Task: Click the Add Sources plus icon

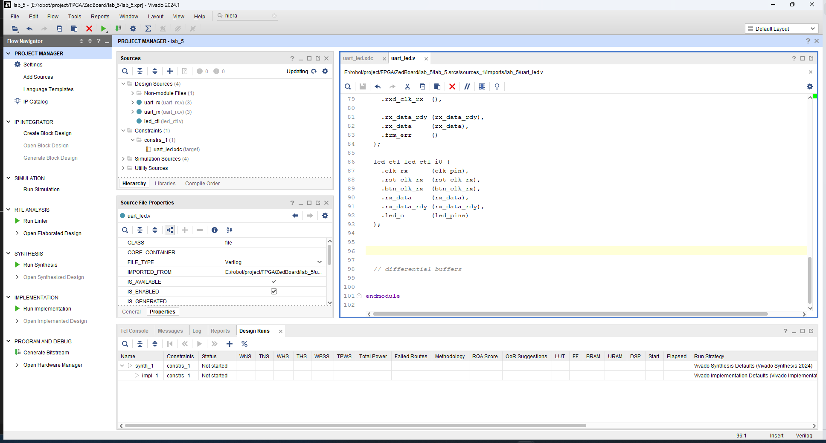Action: tap(170, 71)
